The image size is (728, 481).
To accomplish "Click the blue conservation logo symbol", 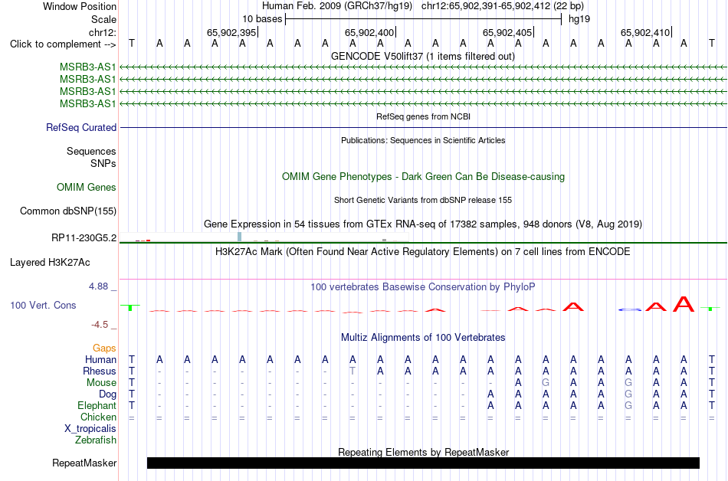I will (630, 309).
